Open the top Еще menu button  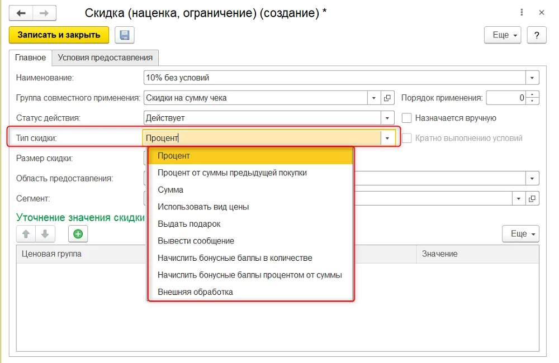pos(503,35)
